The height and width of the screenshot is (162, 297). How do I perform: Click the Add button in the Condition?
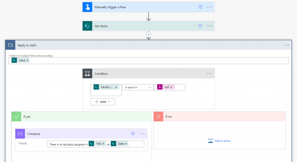click(x=102, y=102)
